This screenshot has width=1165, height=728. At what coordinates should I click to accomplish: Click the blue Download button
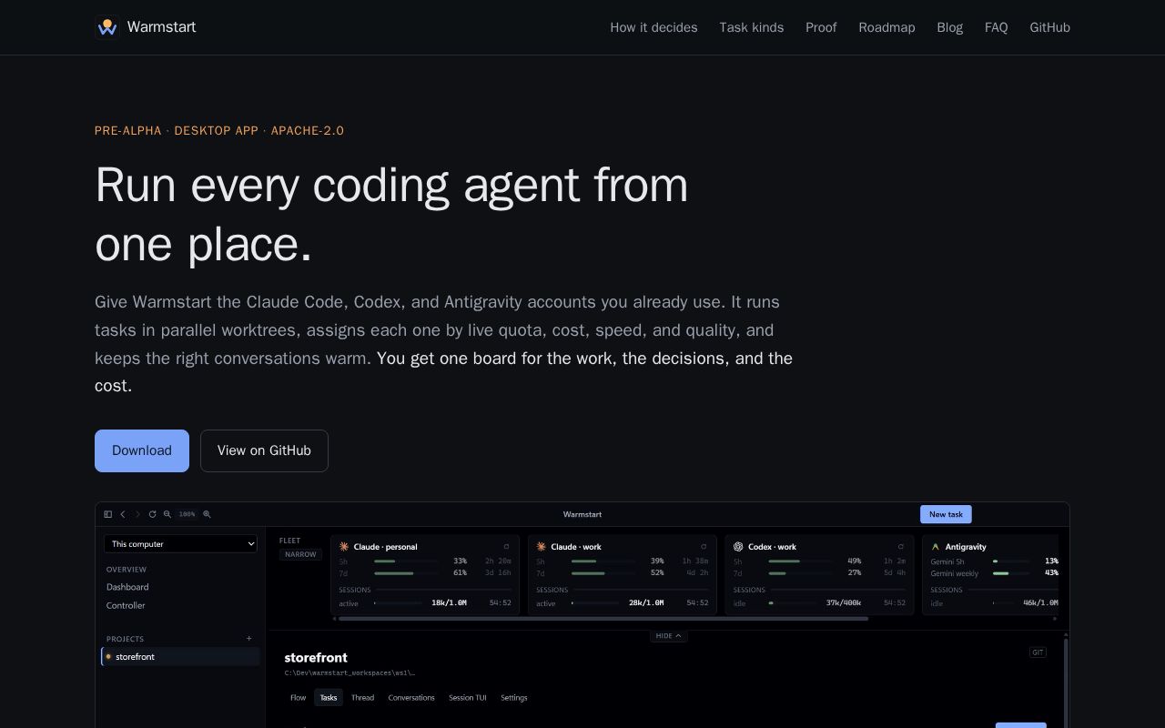142,450
